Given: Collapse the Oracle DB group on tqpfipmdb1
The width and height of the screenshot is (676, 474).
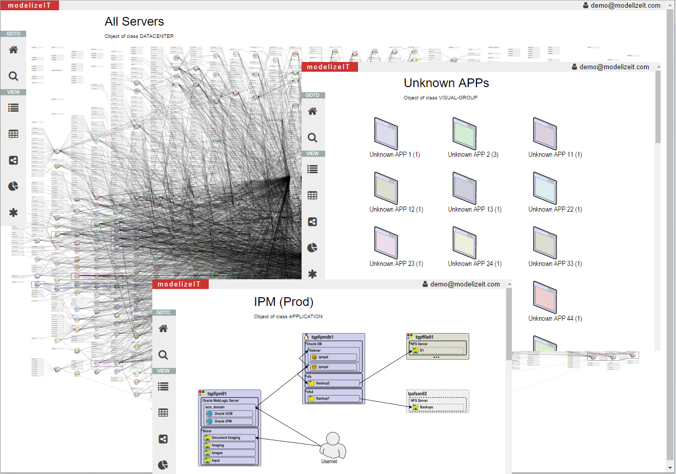Looking at the screenshot, I should 306,343.
